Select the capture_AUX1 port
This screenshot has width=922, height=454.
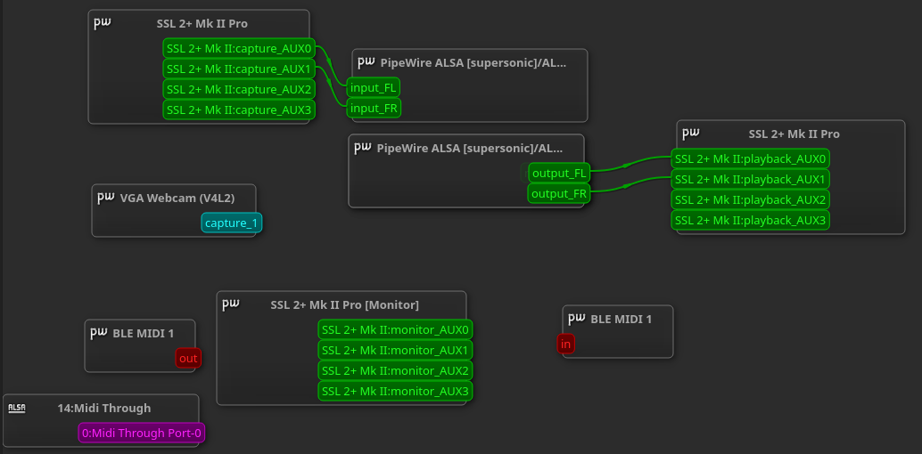coord(239,69)
